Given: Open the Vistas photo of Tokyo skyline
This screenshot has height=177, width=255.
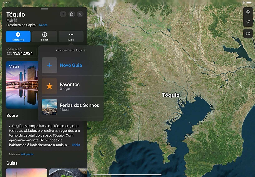Looking at the screenshot, I should coord(22,85).
